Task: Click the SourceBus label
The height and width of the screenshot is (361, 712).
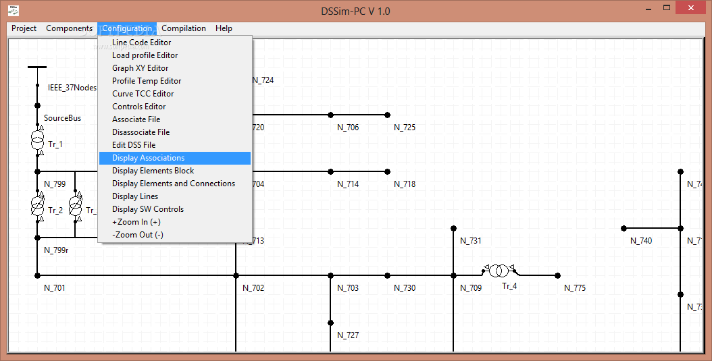Action: (x=63, y=118)
